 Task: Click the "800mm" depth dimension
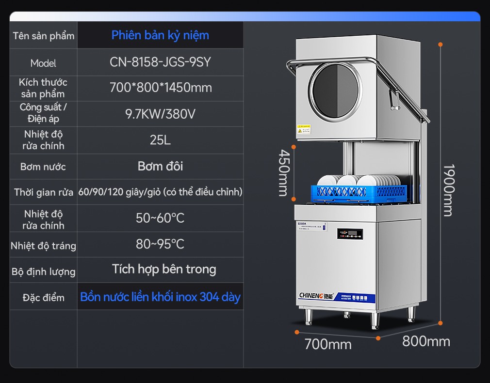coord(426,341)
